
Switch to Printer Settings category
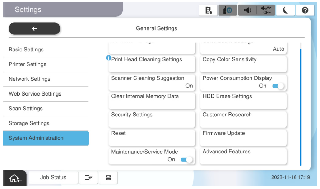[x=45, y=64]
